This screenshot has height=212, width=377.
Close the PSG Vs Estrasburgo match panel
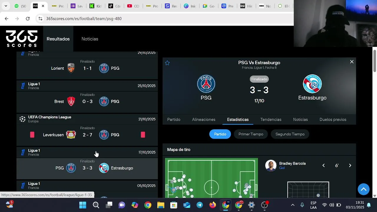click(x=352, y=62)
